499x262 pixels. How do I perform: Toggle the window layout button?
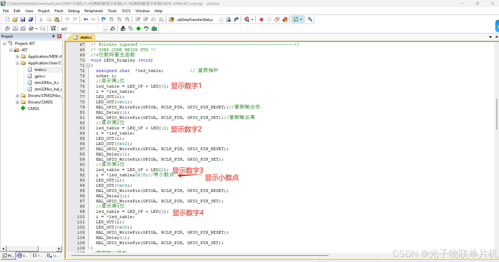pos(295,19)
